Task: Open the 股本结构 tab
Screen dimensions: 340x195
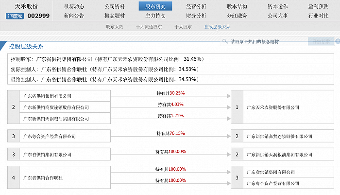Action: pyautogui.click(x=237, y=6)
